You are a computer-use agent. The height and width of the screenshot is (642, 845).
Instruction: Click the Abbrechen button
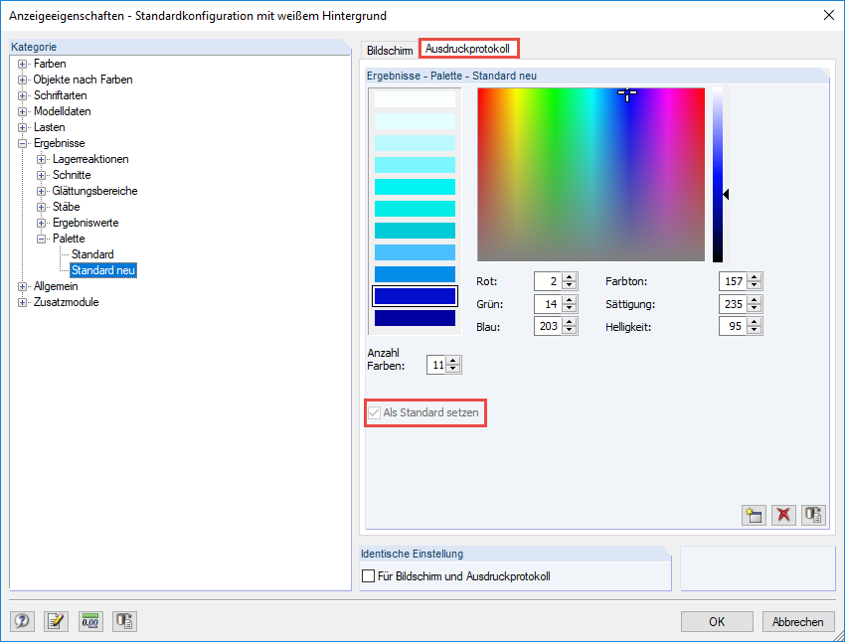[x=797, y=621]
